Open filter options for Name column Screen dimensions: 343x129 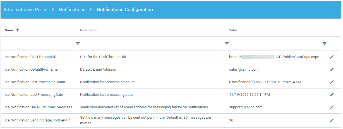[x=78, y=44]
